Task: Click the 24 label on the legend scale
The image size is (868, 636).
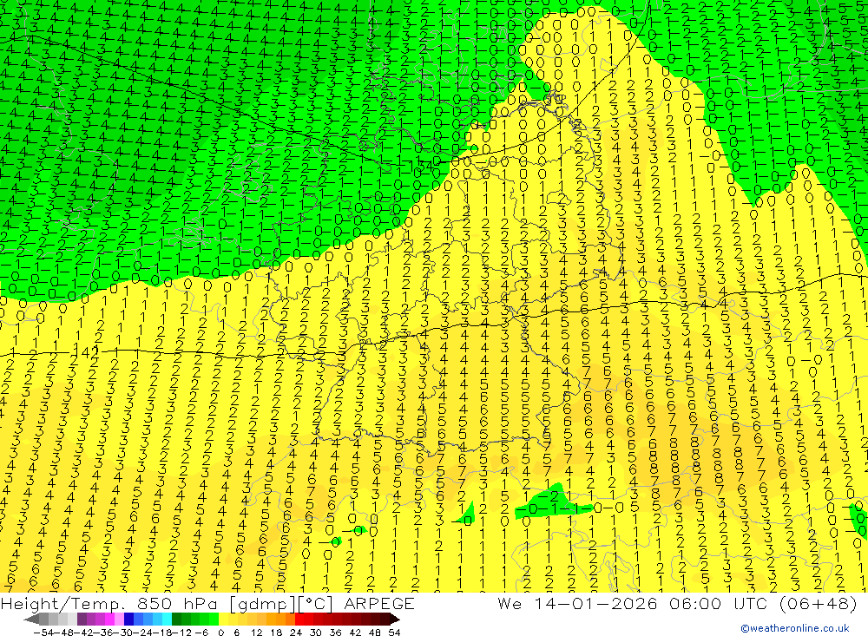Action: 296,633
